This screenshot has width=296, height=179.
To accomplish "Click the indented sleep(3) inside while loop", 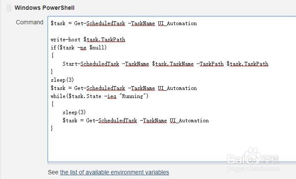I will 74,113.
